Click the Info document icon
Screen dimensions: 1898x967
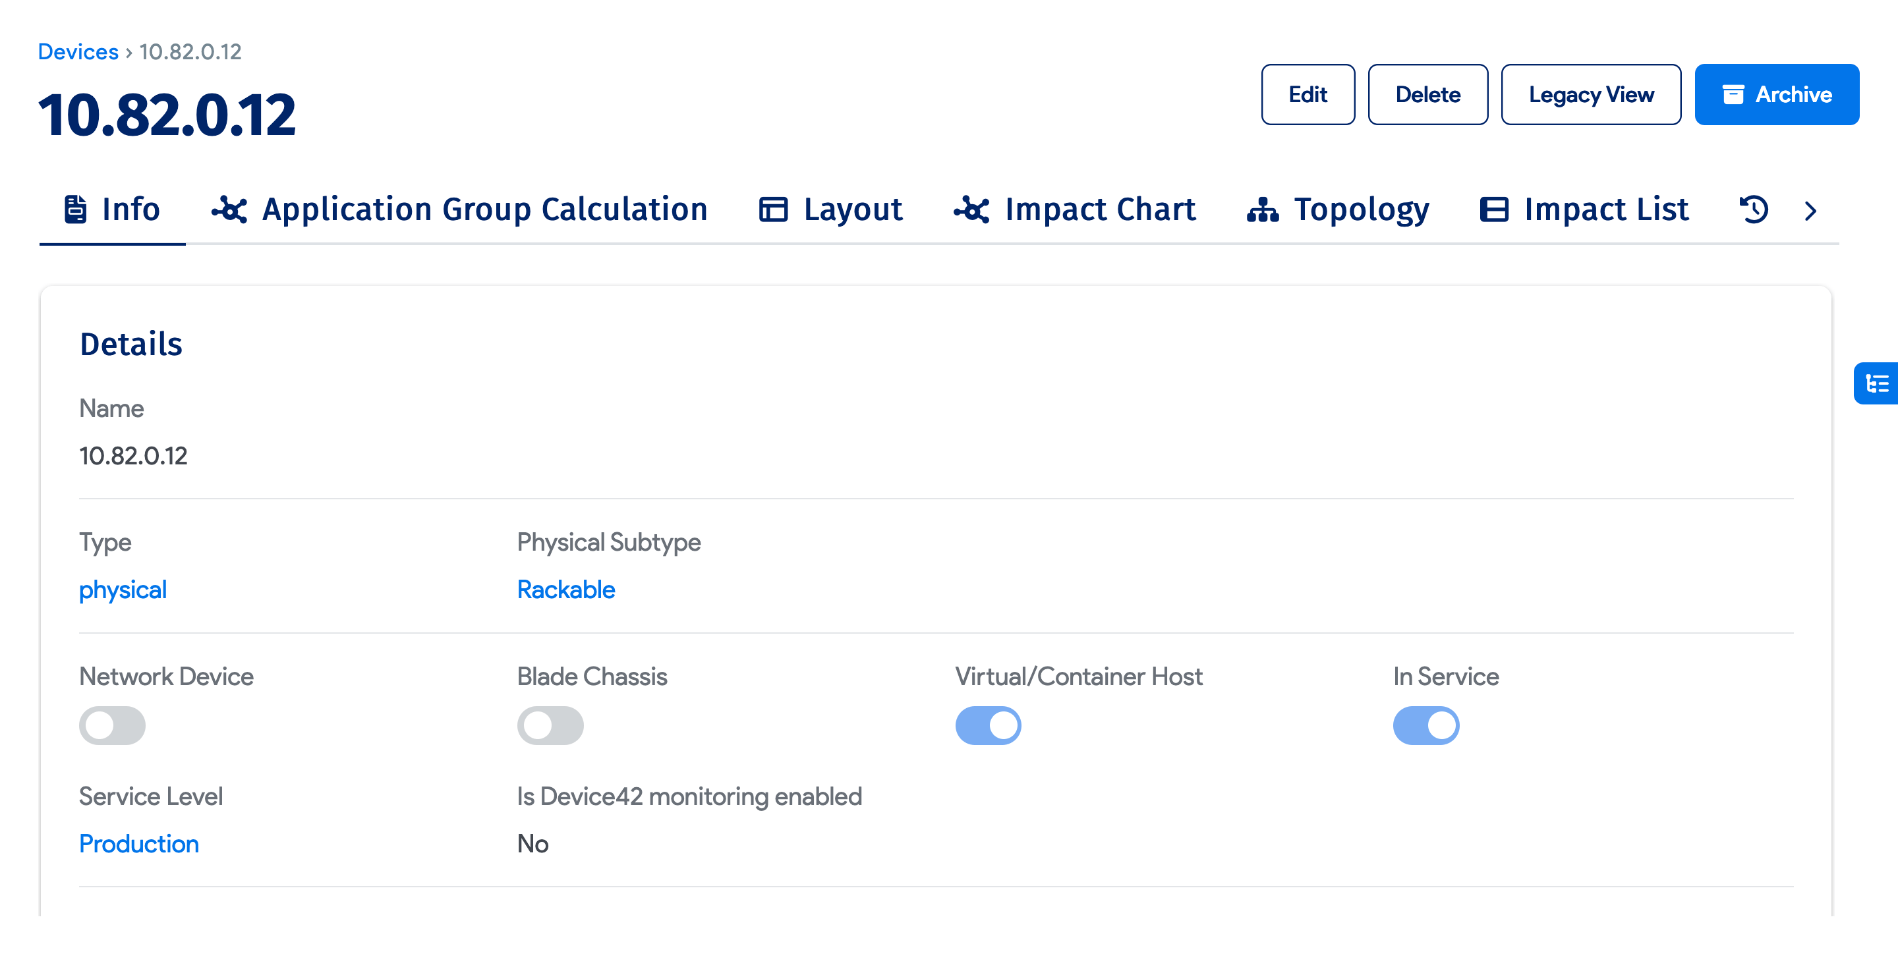coord(75,210)
